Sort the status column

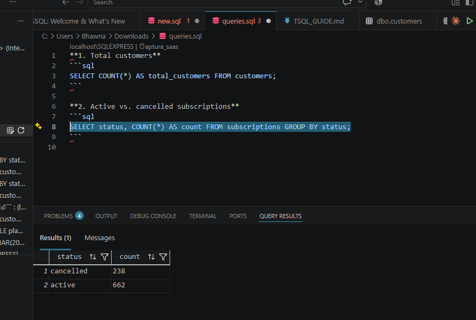click(x=93, y=257)
